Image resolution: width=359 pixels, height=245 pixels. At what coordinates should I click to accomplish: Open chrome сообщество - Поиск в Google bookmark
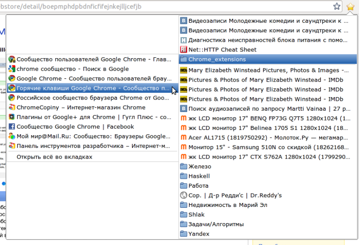93,69
